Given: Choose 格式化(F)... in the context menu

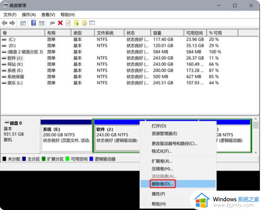Looking at the screenshot, I should point(178,151).
